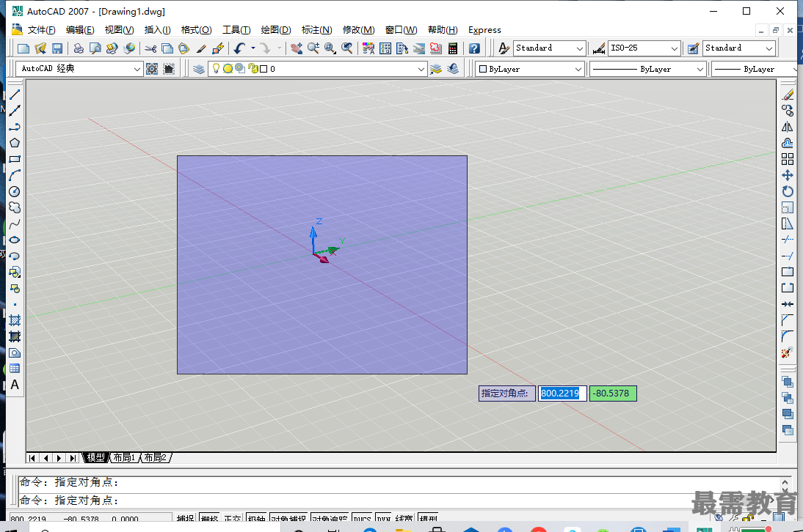Open the ByLayer color dropdown
The image size is (803, 532).
pos(578,69)
